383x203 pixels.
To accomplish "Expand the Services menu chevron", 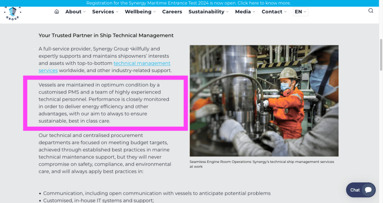I will [x=117, y=11].
